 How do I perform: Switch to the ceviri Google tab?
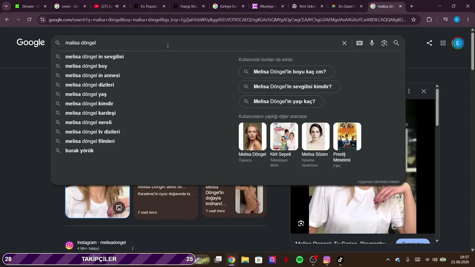[70, 6]
